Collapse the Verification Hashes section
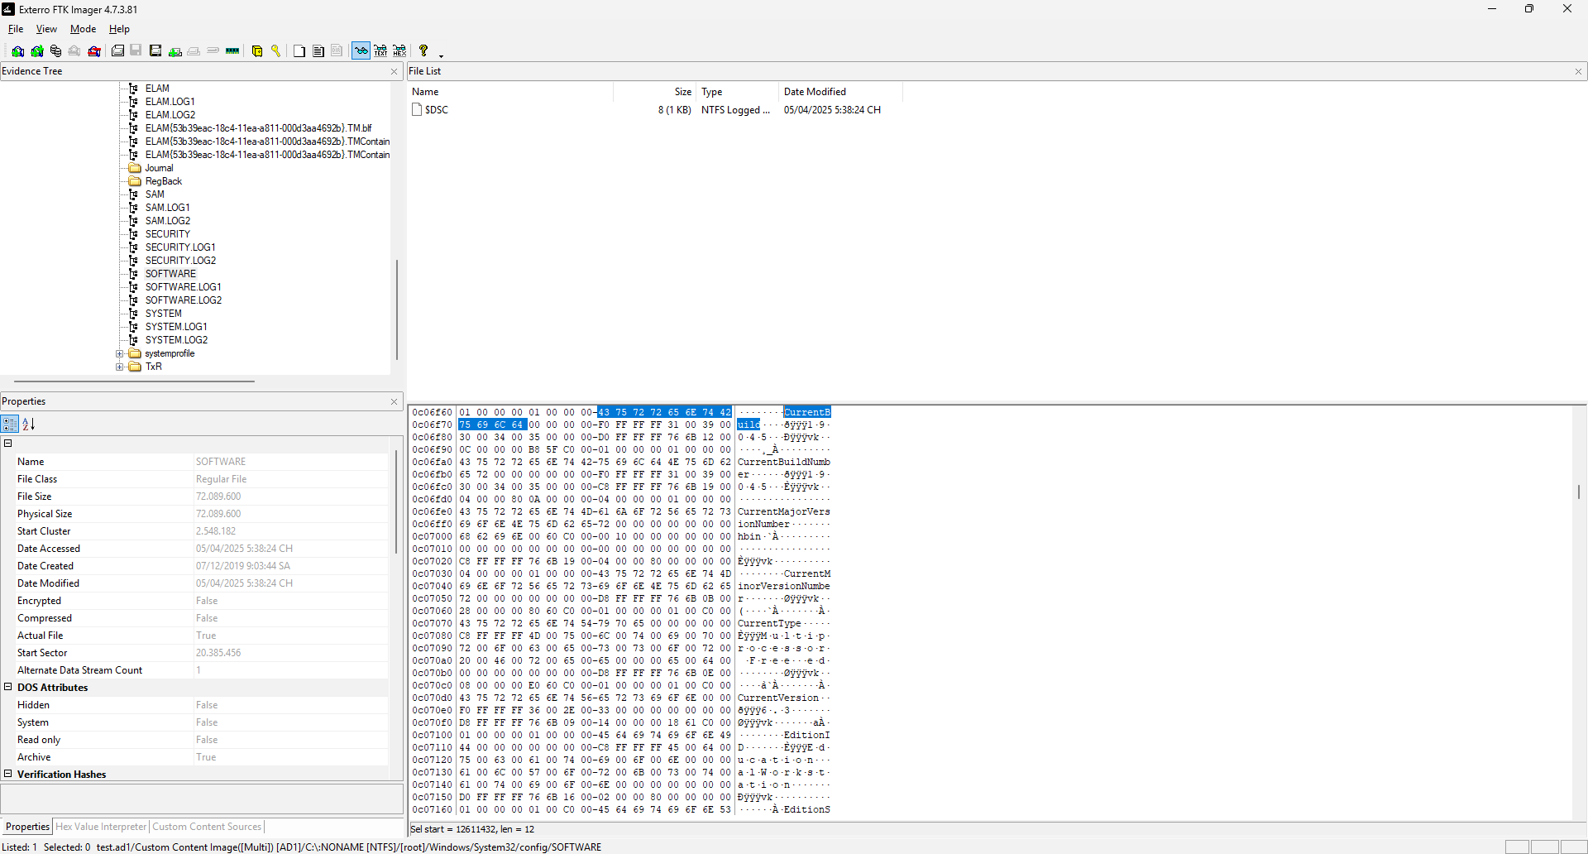The image size is (1588, 854). coord(8,775)
